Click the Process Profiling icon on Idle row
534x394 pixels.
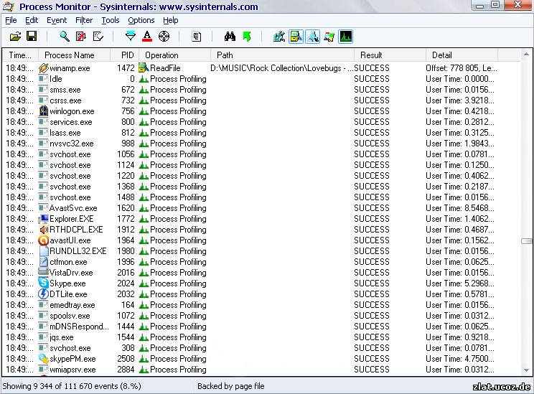tap(144, 79)
